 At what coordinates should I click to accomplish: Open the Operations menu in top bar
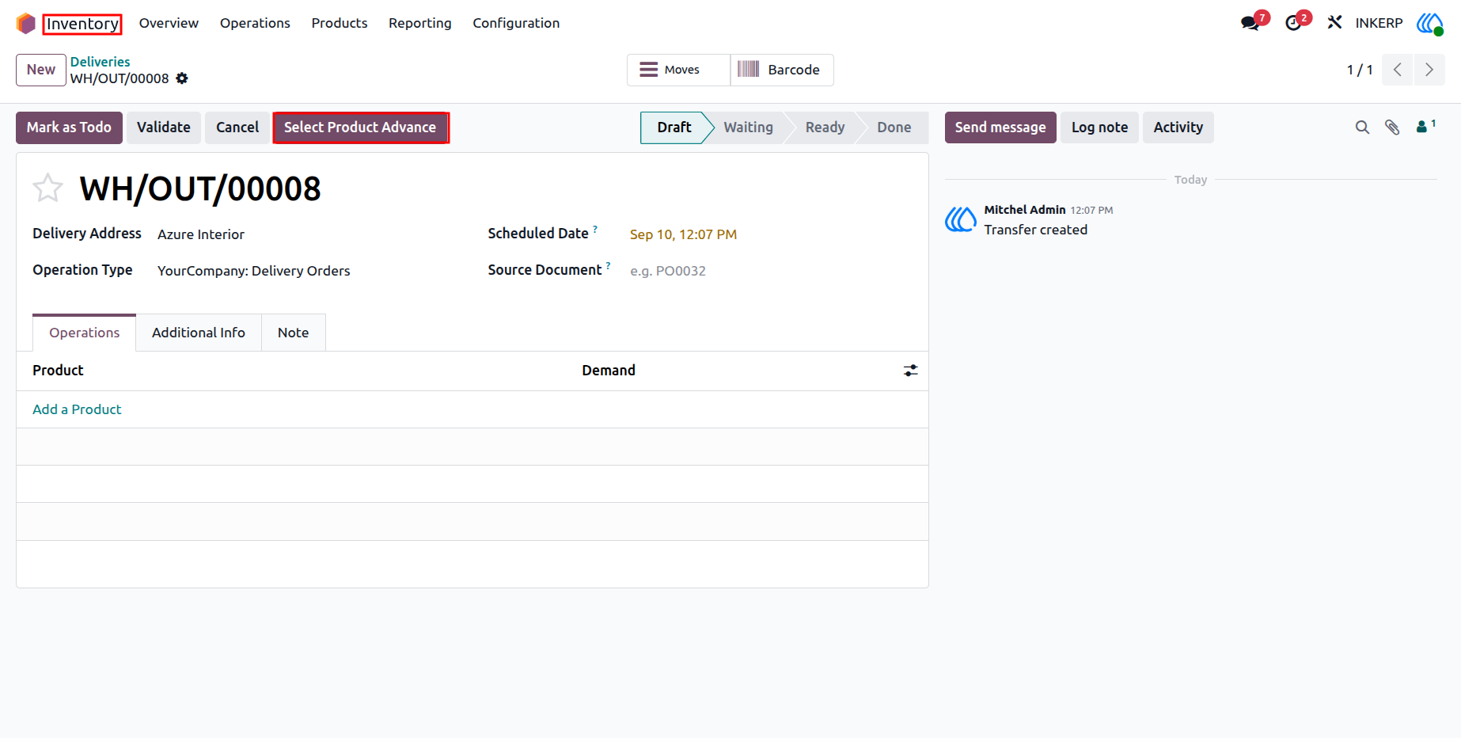click(x=255, y=23)
